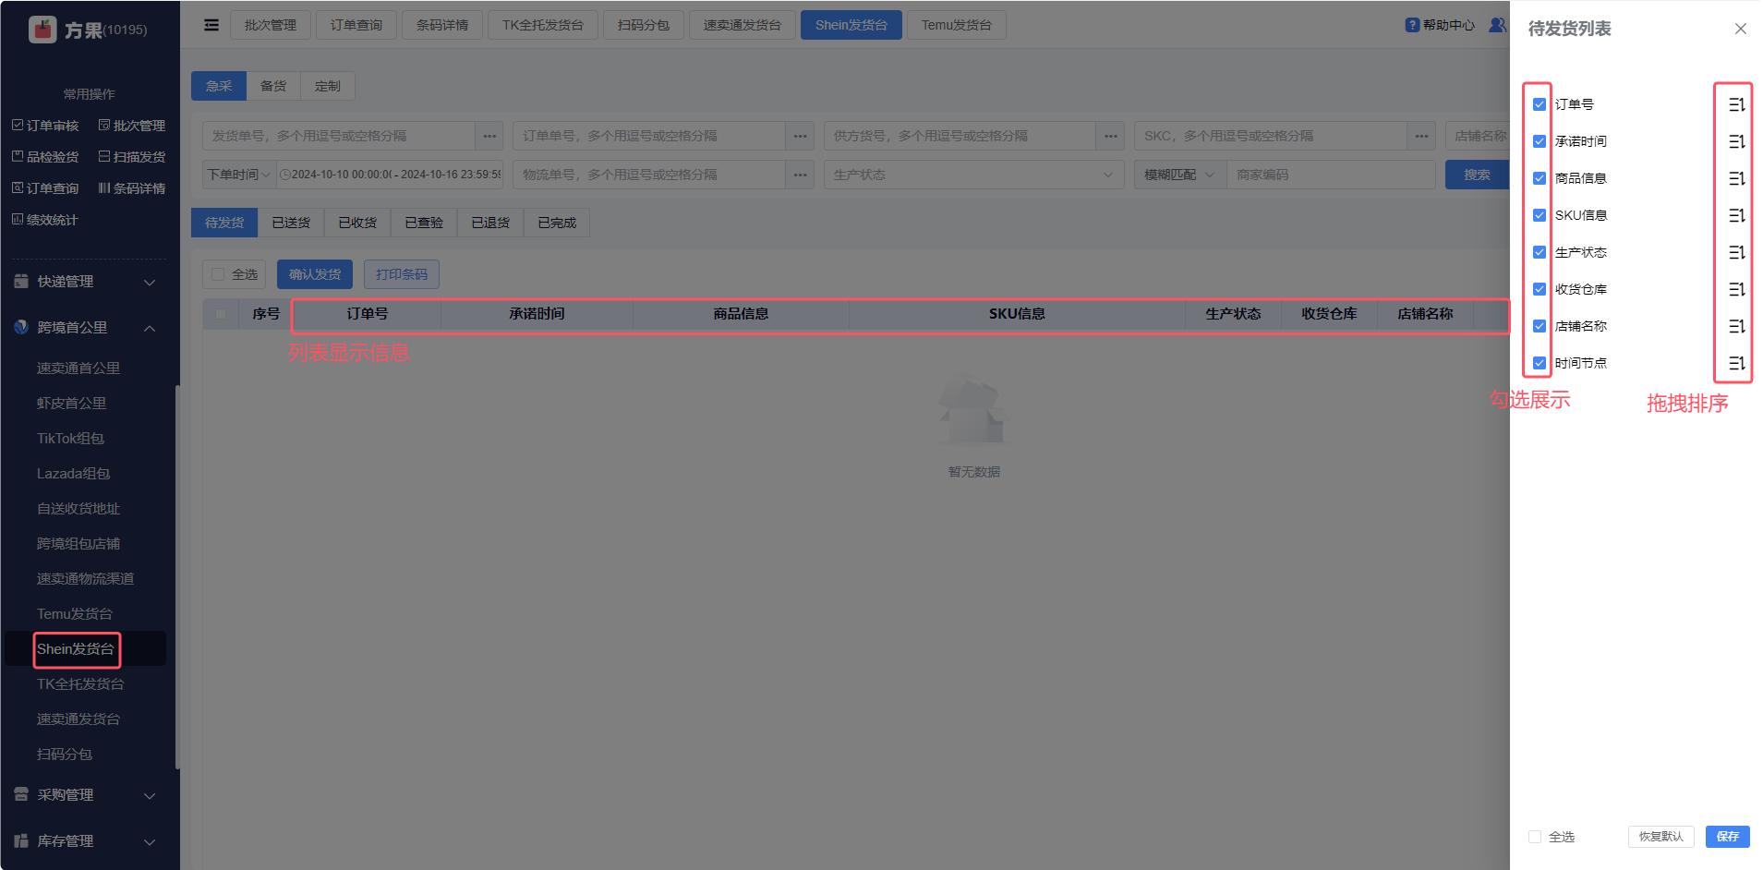Uncheck the 店铺名称 column checkbox
The width and height of the screenshot is (1763, 870).
pyautogui.click(x=1540, y=326)
